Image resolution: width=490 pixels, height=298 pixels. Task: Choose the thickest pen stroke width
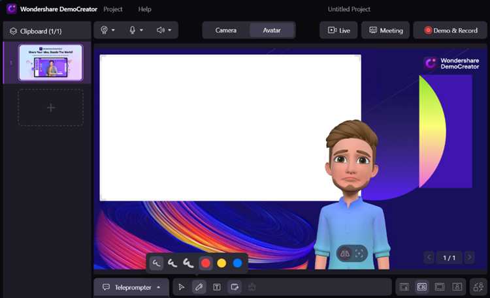point(188,263)
